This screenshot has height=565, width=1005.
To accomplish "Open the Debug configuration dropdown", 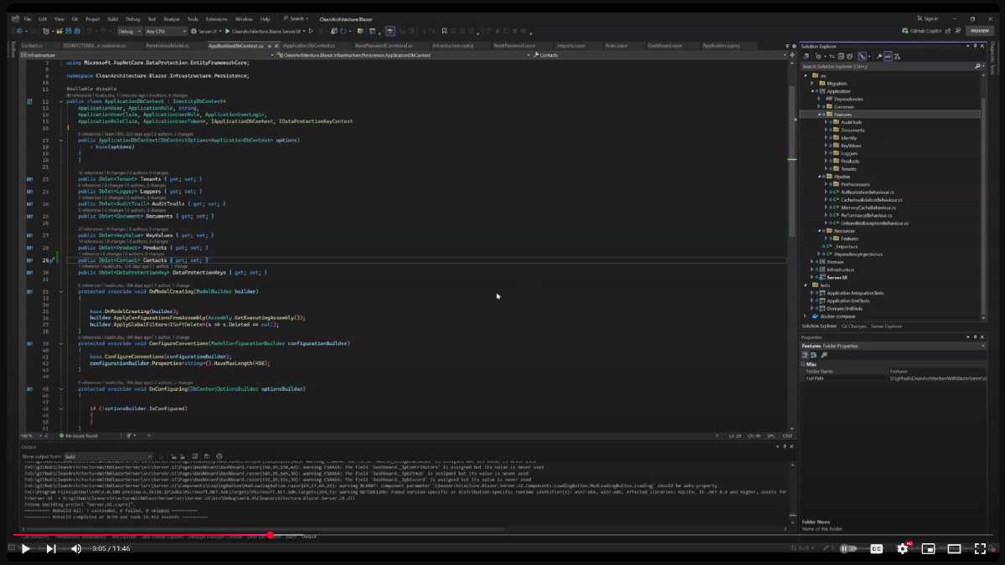I will click(x=129, y=31).
